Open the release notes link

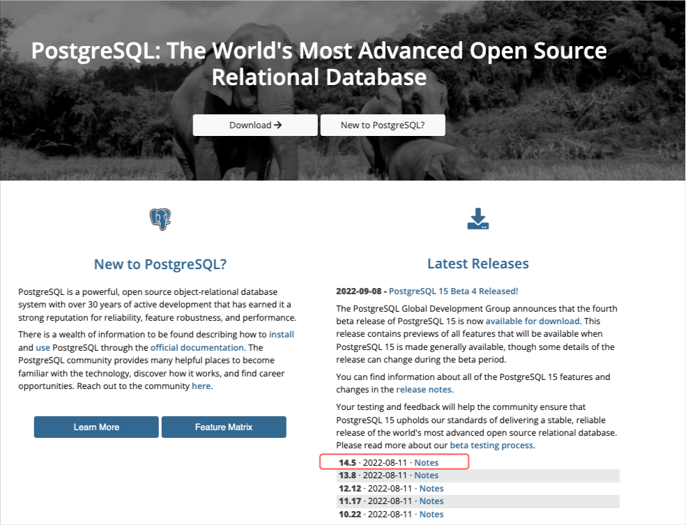click(423, 389)
